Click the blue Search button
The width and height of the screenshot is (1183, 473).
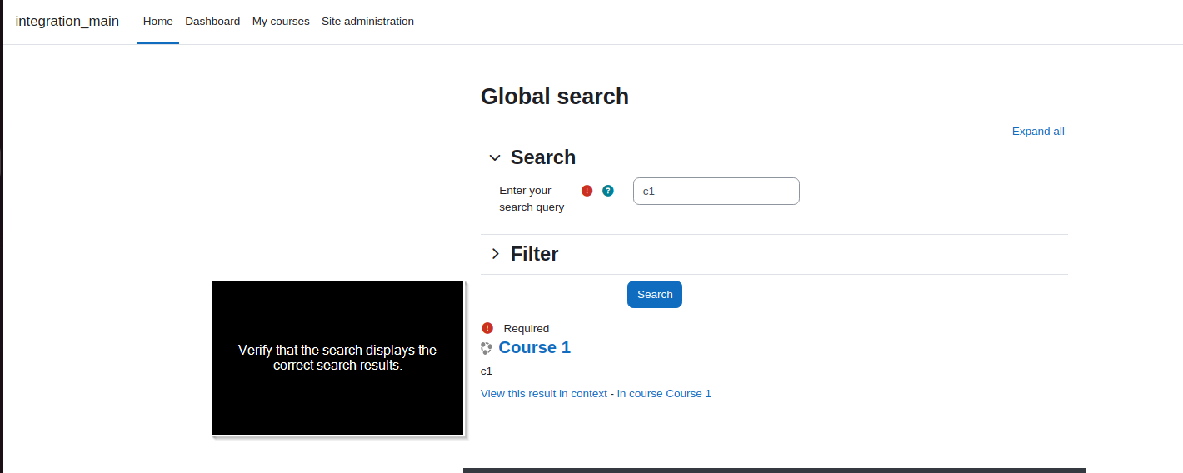[x=655, y=295]
